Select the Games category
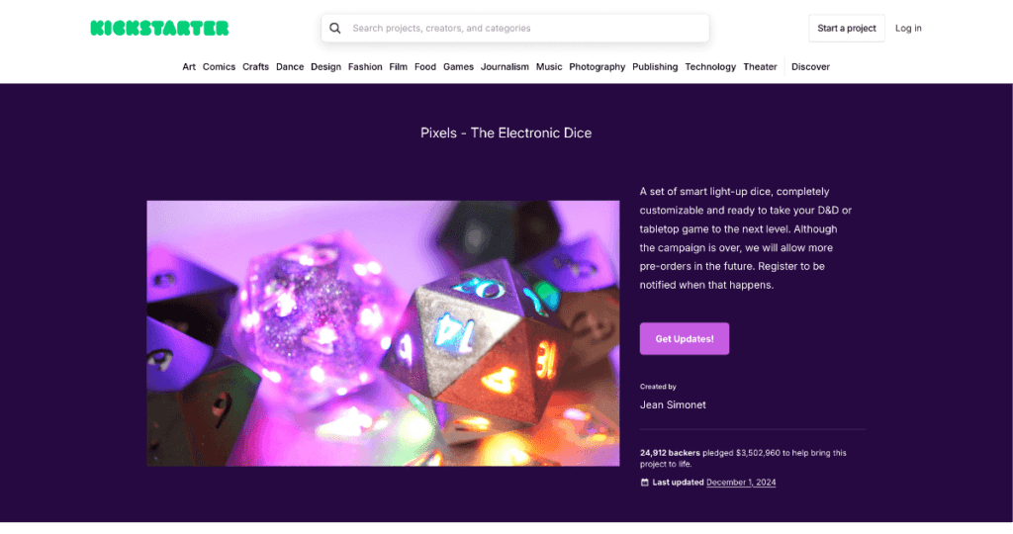The height and width of the screenshot is (534, 1013). point(458,67)
